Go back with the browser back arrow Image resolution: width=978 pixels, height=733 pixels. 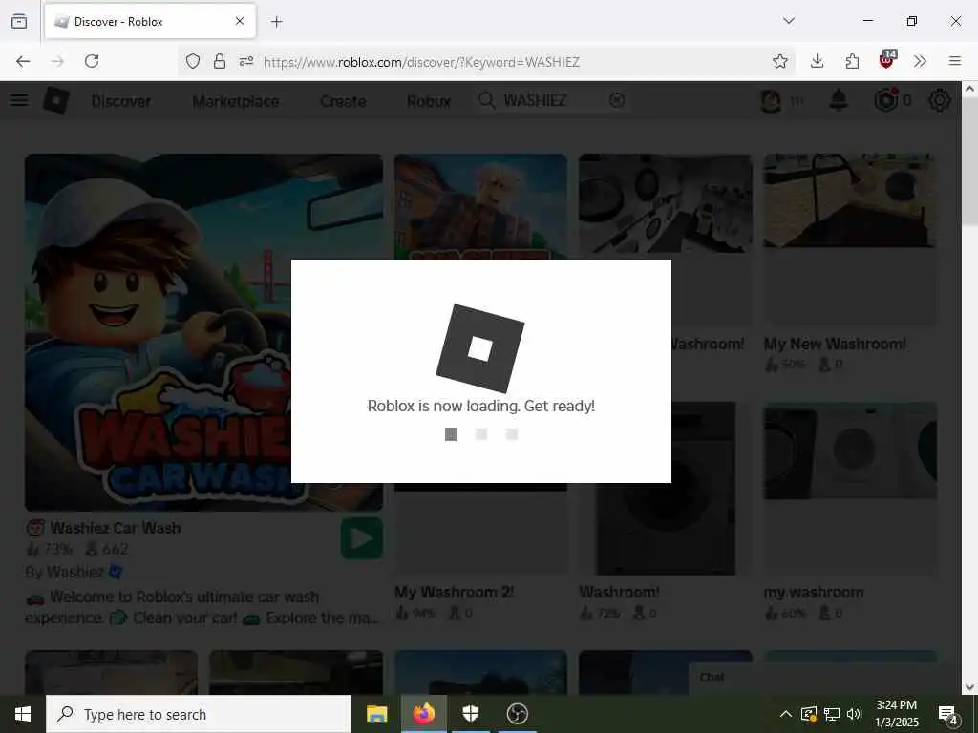click(23, 61)
